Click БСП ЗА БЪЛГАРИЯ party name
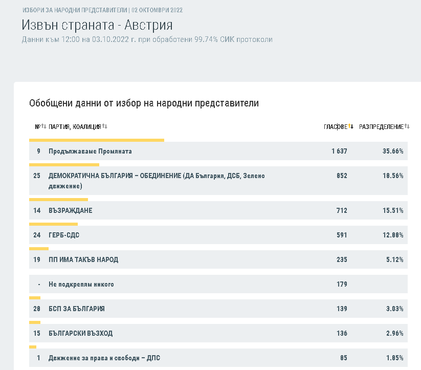 77,309
